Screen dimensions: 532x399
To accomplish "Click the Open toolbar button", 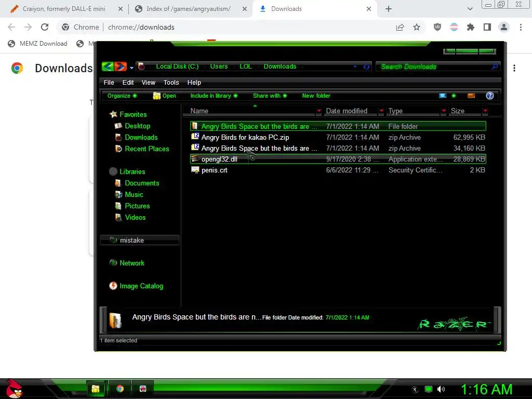I will pyautogui.click(x=165, y=96).
